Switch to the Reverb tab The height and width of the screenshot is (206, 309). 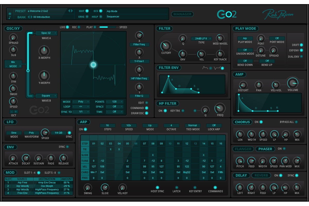[x=262, y=175]
